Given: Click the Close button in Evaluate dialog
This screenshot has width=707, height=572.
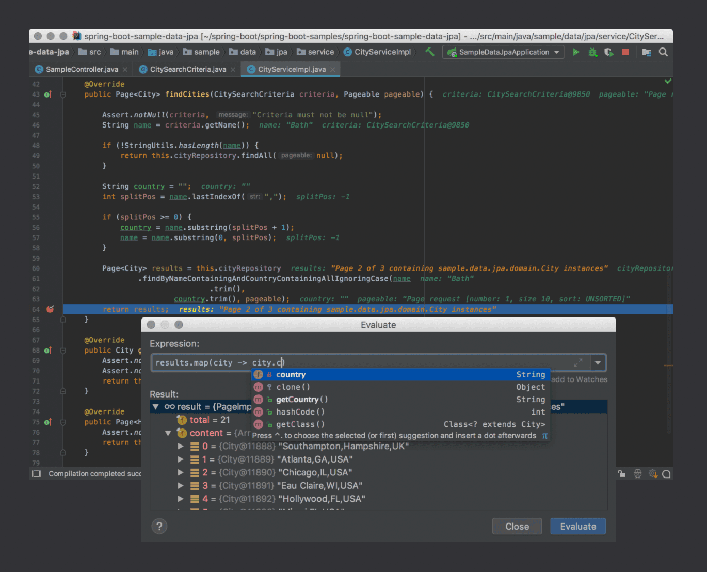Looking at the screenshot, I should pos(517,526).
